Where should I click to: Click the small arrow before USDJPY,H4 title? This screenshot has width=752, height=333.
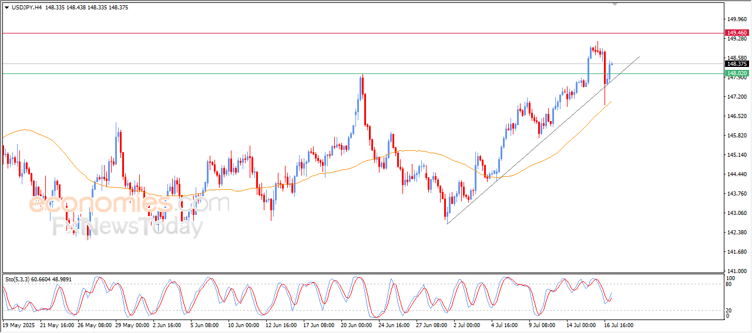(6, 7)
